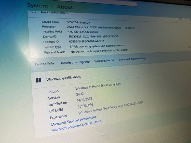Click Copy button in Device specifications

click(180, 19)
